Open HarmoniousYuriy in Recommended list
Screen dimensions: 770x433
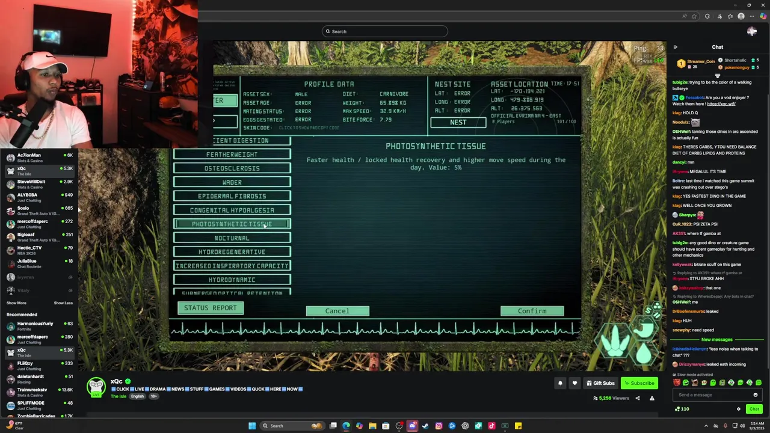pyautogui.click(x=39, y=326)
